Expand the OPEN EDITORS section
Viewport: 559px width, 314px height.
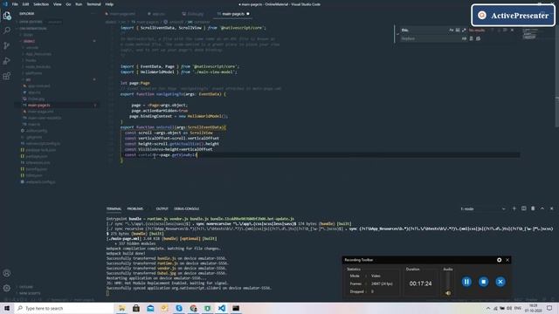(57, 22)
